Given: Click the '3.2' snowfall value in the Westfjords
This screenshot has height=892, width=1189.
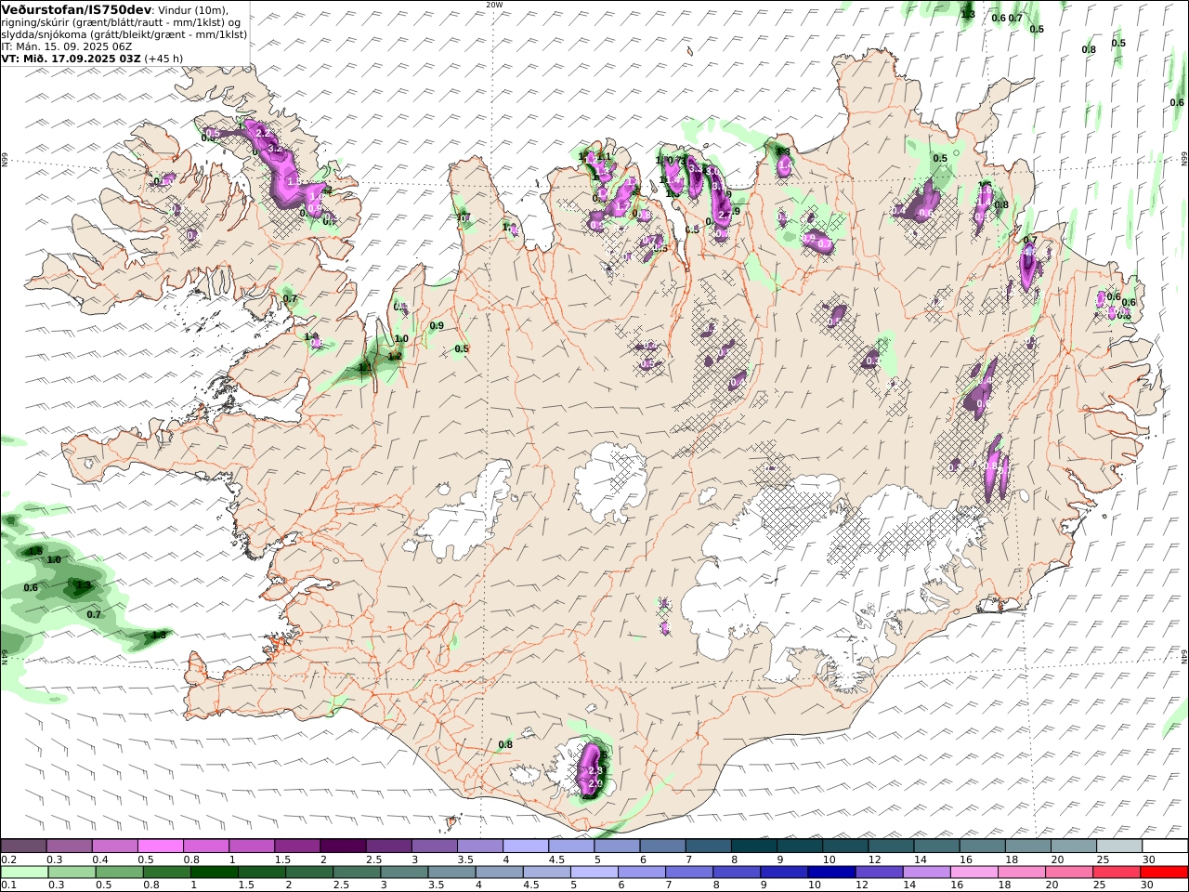Looking at the screenshot, I should tap(274, 149).
